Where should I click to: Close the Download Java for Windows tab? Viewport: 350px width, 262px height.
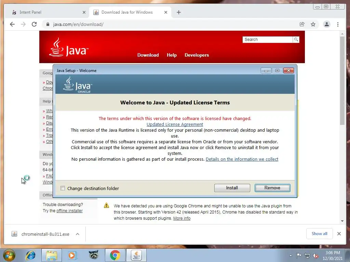[x=166, y=12]
